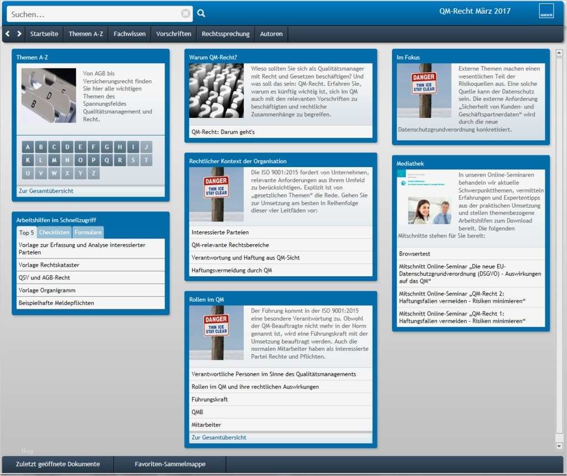567x476 pixels.
Task: Open the Autoren menu
Action: (271, 34)
